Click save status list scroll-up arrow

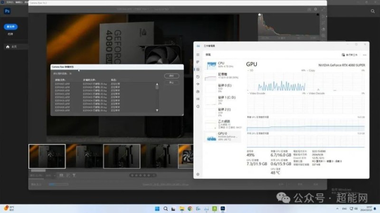pyautogui.click(x=157, y=84)
